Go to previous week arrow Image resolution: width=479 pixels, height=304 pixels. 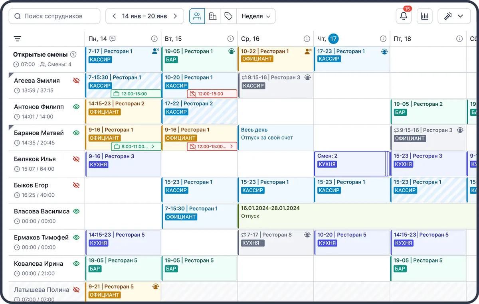[x=114, y=16]
